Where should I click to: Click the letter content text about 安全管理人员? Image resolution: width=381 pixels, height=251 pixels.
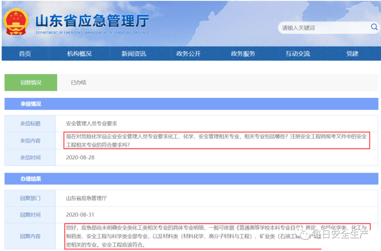tap(212, 140)
